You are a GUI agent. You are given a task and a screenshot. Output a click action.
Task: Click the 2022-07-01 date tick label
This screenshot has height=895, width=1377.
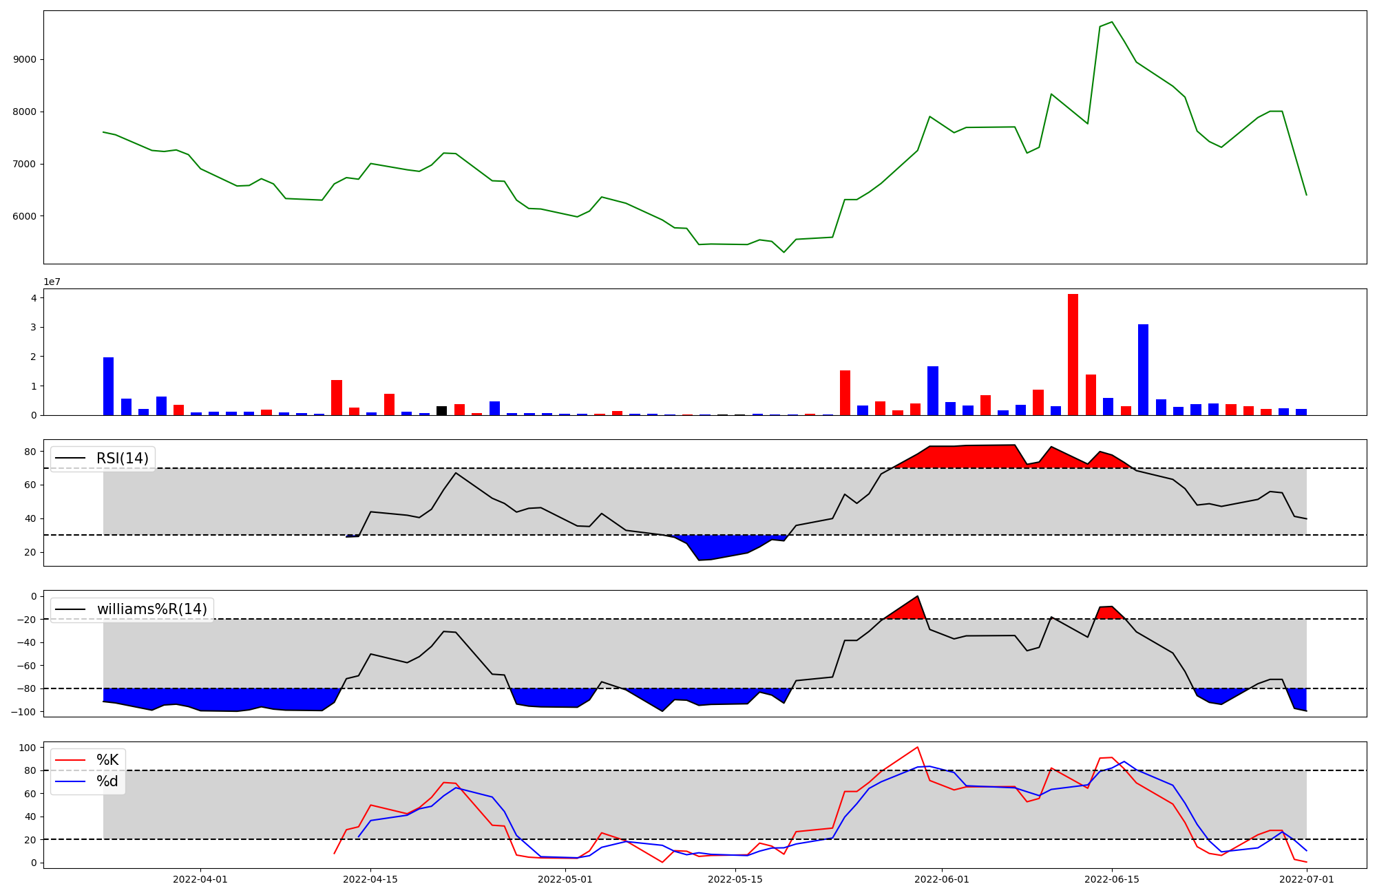click(1306, 879)
